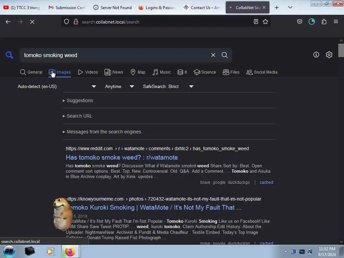The height and width of the screenshot is (258, 344).
Task: Switch to the Images category
Action: (60, 72)
